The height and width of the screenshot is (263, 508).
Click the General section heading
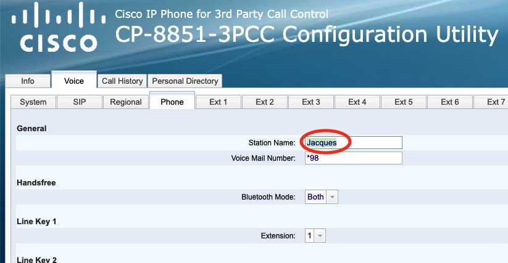(x=31, y=128)
